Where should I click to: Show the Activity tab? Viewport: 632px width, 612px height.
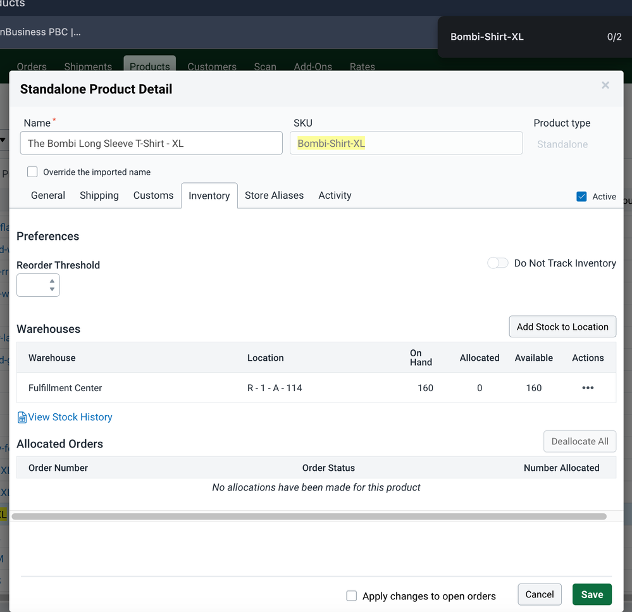(x=335, y=196)
